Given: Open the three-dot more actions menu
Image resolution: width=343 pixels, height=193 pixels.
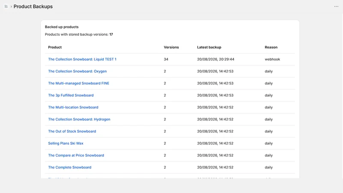Looking at the screenshot, I should [336, 6].
